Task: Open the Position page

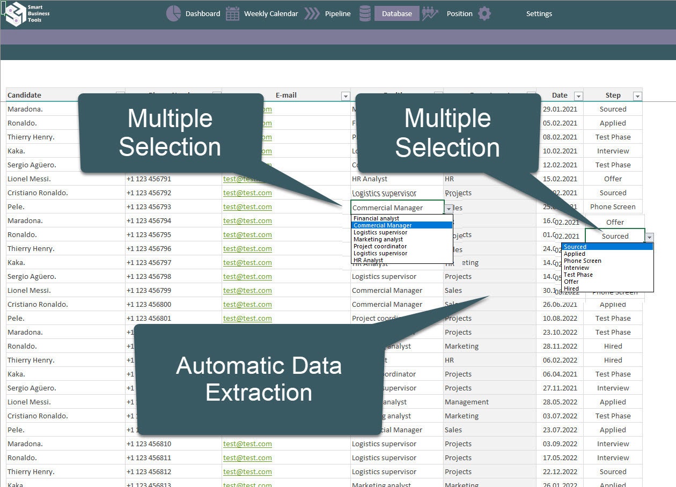Action: (x=460, y=14)
